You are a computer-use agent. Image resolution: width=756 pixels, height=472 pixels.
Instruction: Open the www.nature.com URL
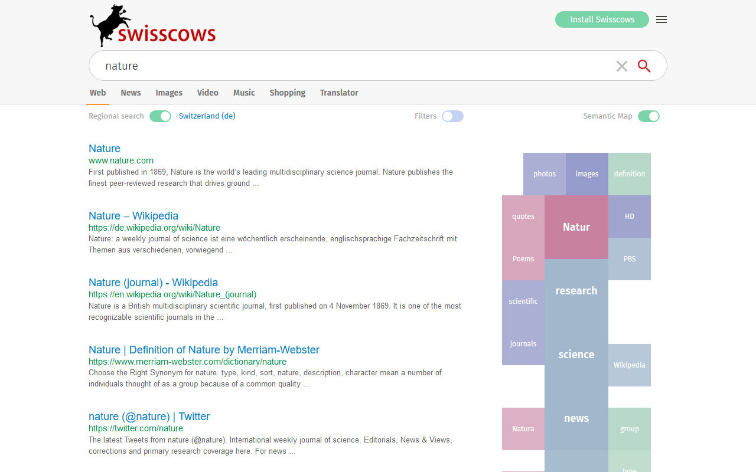(x=121, y=160)
